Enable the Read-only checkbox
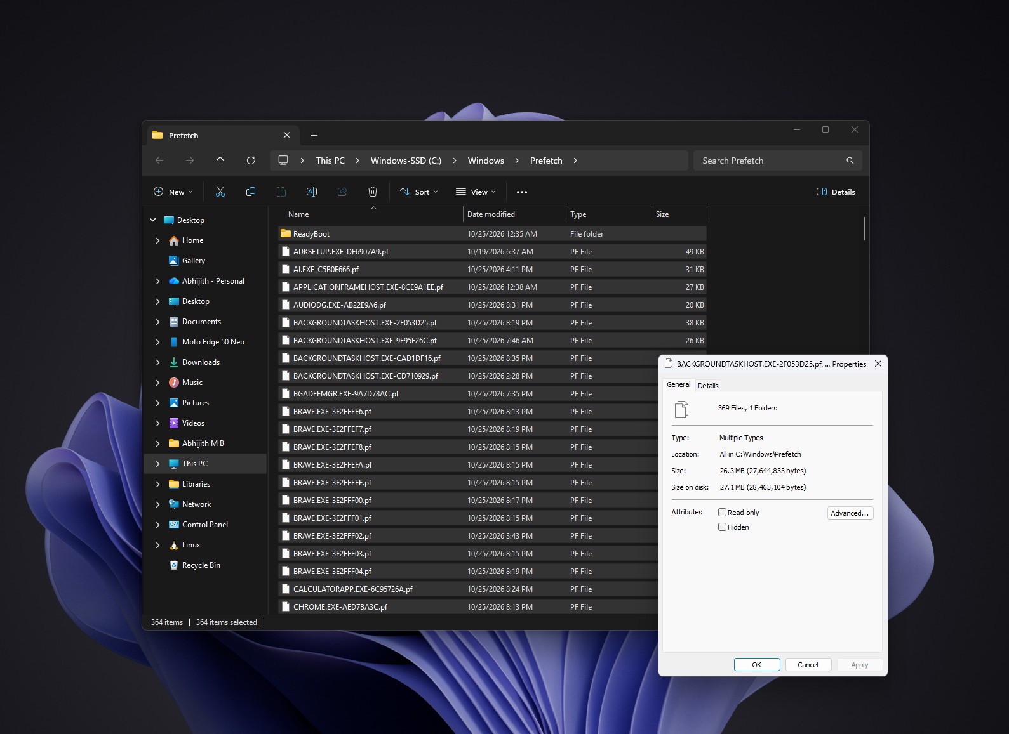The width and height of the screenshot is (1009, 734). (722, 512)
